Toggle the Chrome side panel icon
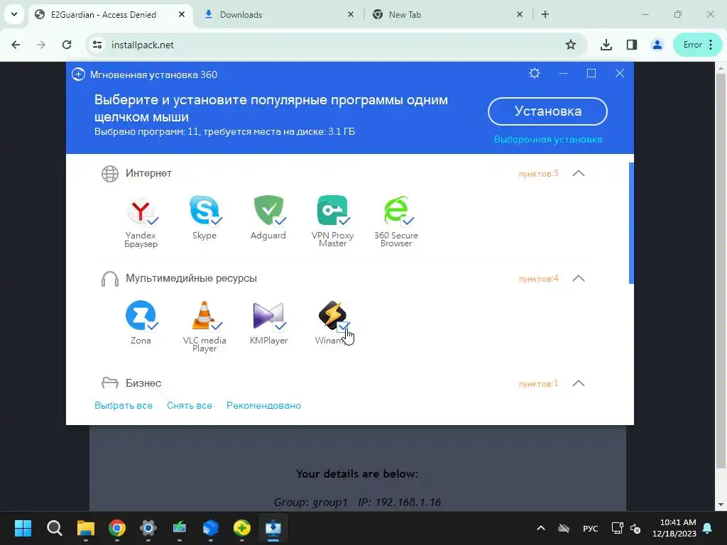Viewport: 727px width, 545px height. tap(631, 45)
